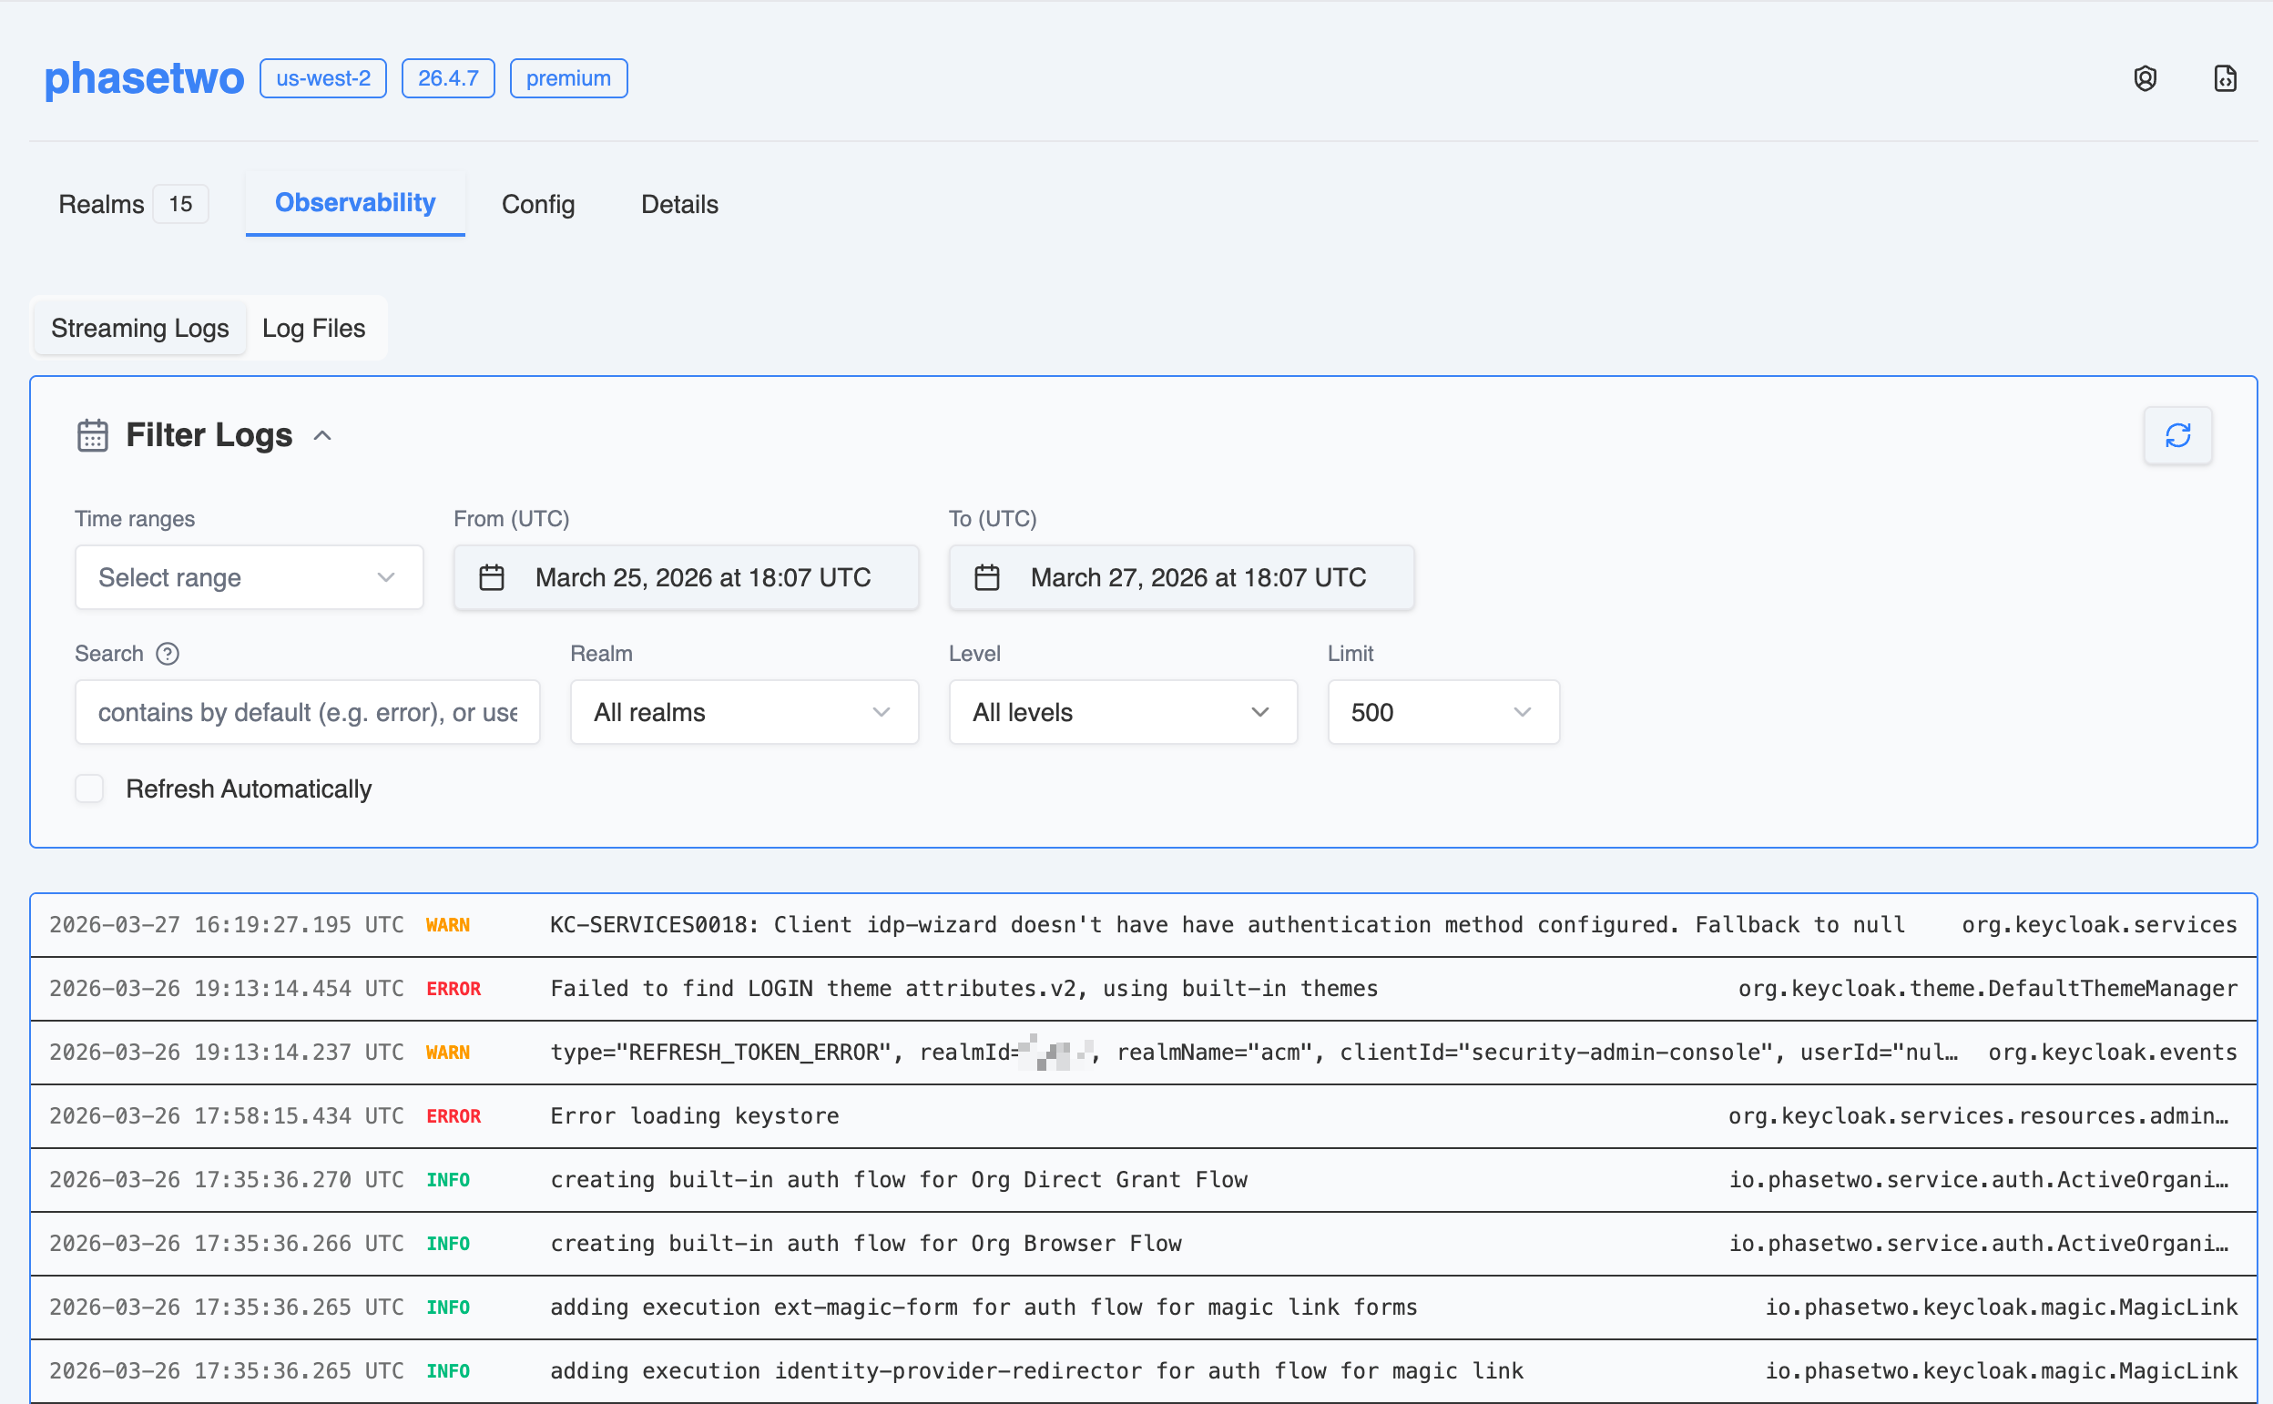2273x1404 pixels.
Task: Change the 500 log limit dropdown
Action: click(1442, 712)
